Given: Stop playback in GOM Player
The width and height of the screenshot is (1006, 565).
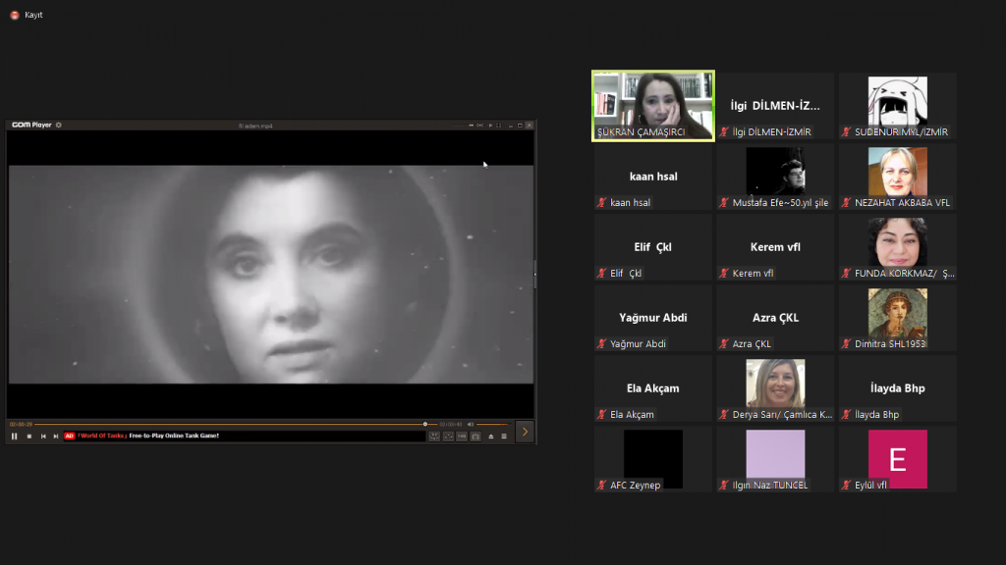Looking at the screenshot, I should click(x=28, y=436).
